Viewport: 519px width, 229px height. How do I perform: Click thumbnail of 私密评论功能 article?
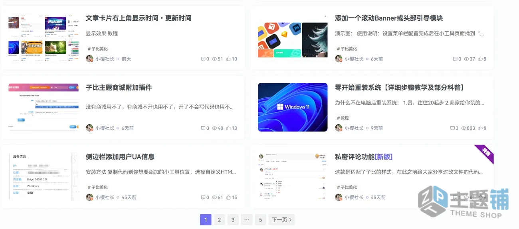pyautogui.click(x=293, y=176)
